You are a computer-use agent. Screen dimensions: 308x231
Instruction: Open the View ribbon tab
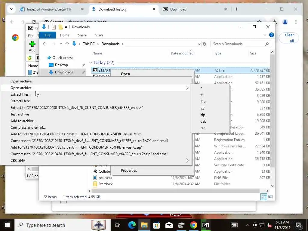[99, 35]
